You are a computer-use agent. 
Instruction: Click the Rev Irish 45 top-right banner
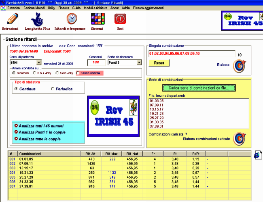pyautogui.click(x=242, y=21)
